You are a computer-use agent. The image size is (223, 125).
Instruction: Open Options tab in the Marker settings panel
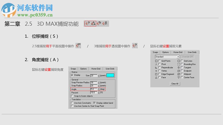coord(83,69)
